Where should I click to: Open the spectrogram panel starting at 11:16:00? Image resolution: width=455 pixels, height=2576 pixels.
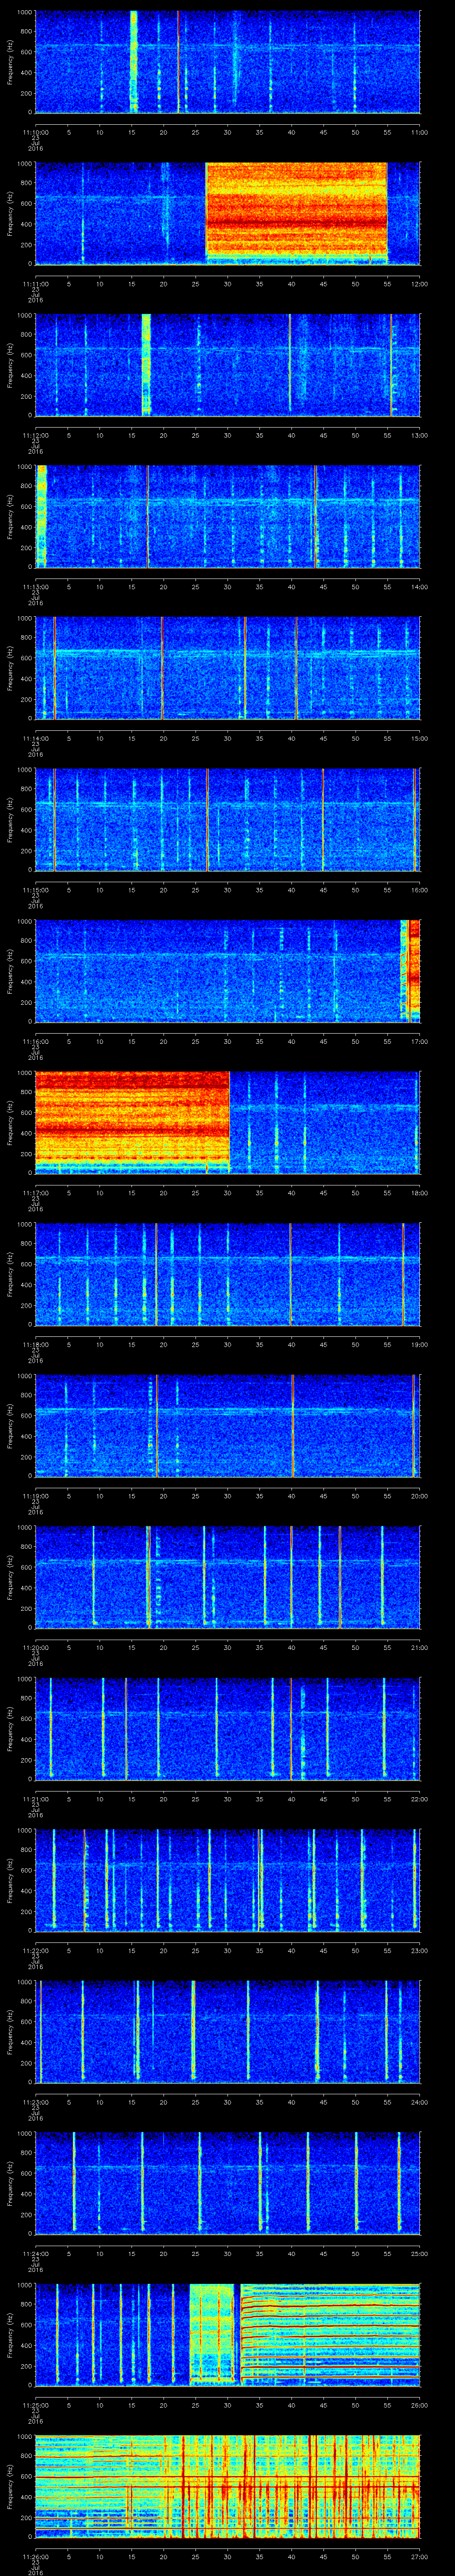click(x=227, y=970)
